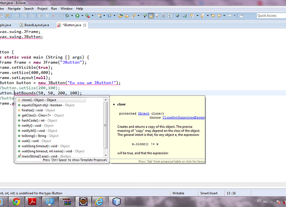Select wait(long timeout, int nanos) proposal
Viewport: 286px width, 207px height.
pyautogui.click(x=51, y=151)
